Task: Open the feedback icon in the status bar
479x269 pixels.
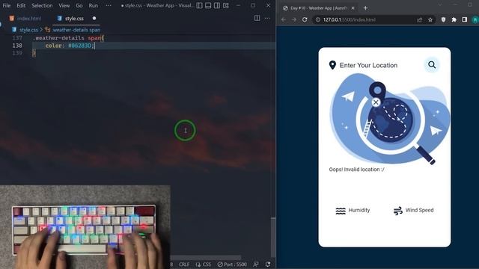Action: click(256, 265)
